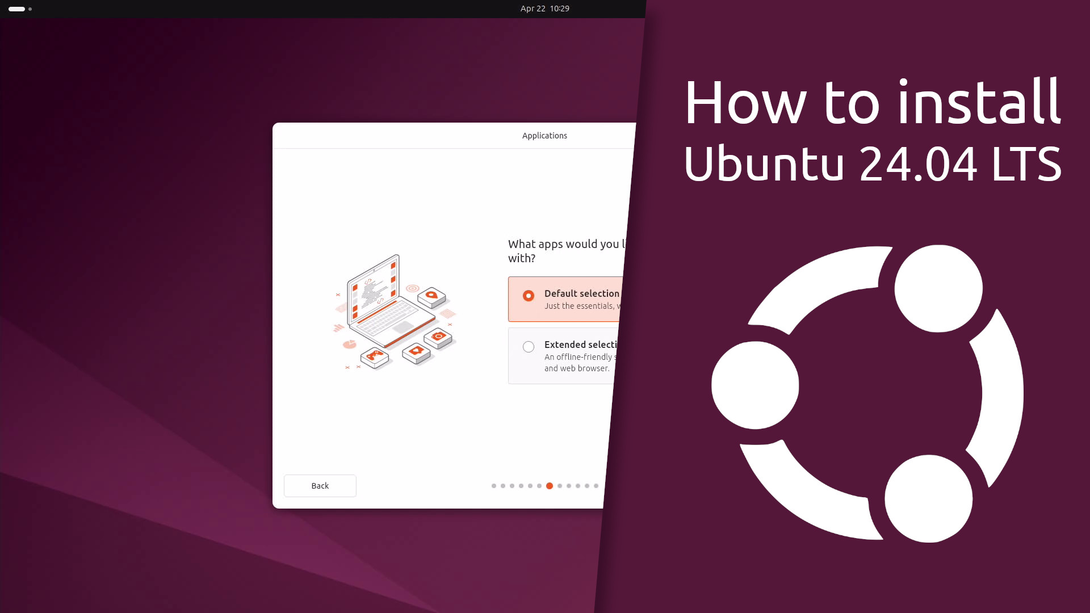The height and width of the screenshot is (613, 1090).
Task: Navigate to the first installer step dot
Action: [493, 486]
